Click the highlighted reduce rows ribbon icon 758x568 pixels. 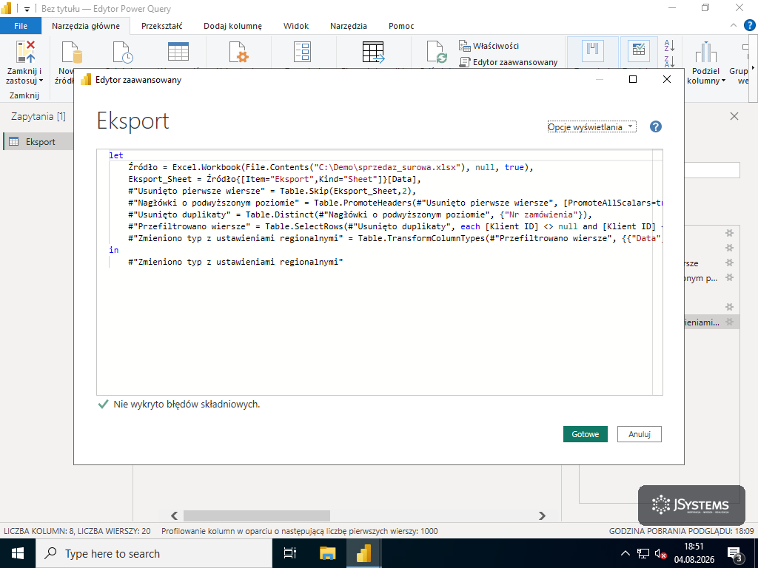click(x=639, y=51)
